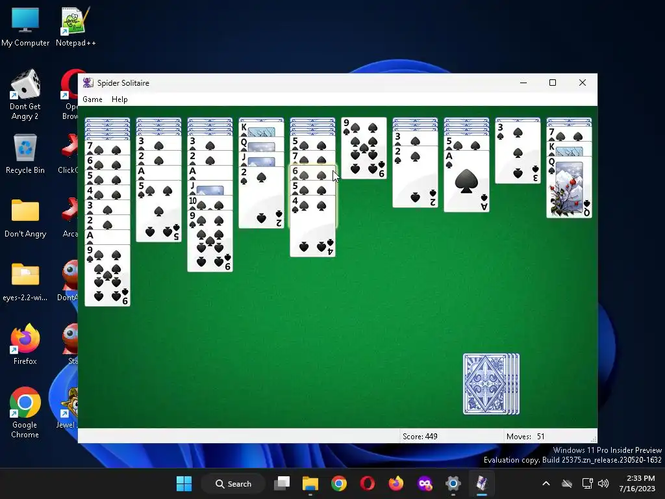The width and height of the screenshot is (665, 499).
Task: Open the clock showing 2:33 PM
Action: [x=638, y=483]
